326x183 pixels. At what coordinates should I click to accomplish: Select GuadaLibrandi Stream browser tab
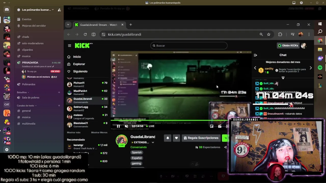tap(98, 25)
